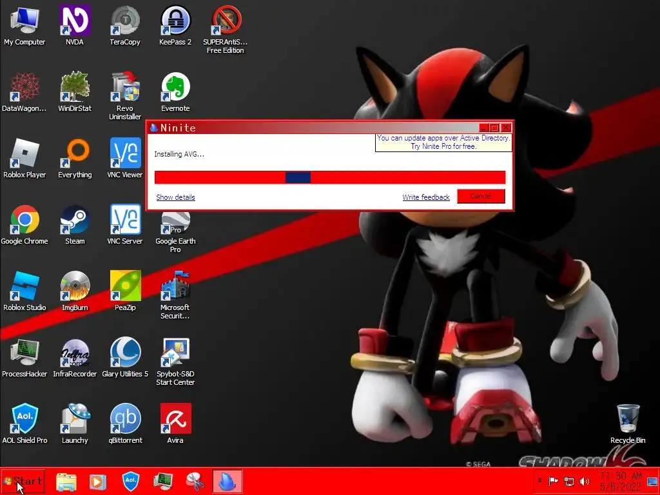Viewport: 660px width, 495px height.
Task: Click the Action Center flag icon
Action: pyautogui.click(x=554, y=481)
